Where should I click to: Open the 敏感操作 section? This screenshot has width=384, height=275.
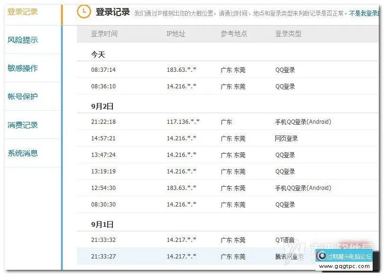tap(23, 69)
